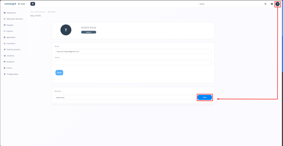Open the Displays section

click(10, 25)
